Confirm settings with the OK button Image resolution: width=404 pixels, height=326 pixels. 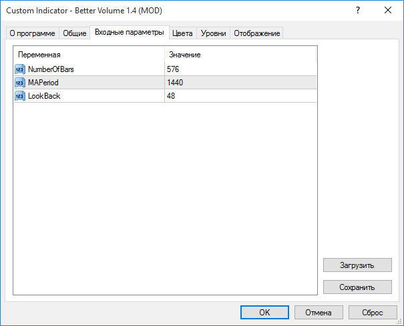264,312
